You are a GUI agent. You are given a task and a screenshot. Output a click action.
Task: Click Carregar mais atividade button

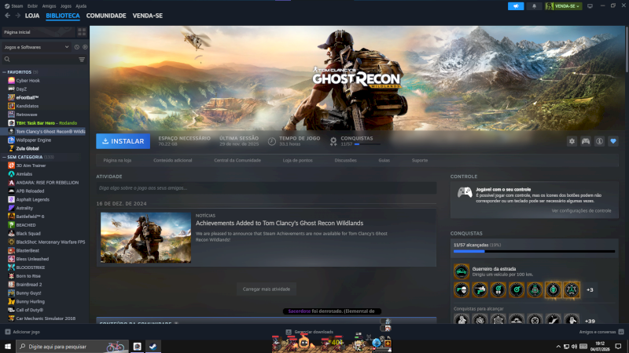(x=267, y=289)
